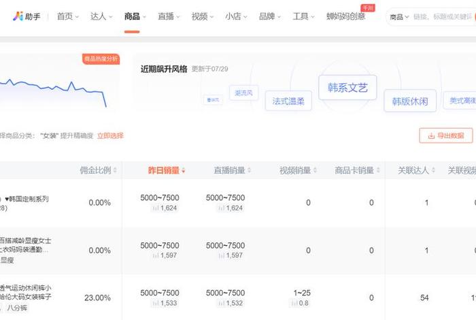The image size is (476, 320).
Task: Open the 视频 menu
Action: (x=202, y=16)
